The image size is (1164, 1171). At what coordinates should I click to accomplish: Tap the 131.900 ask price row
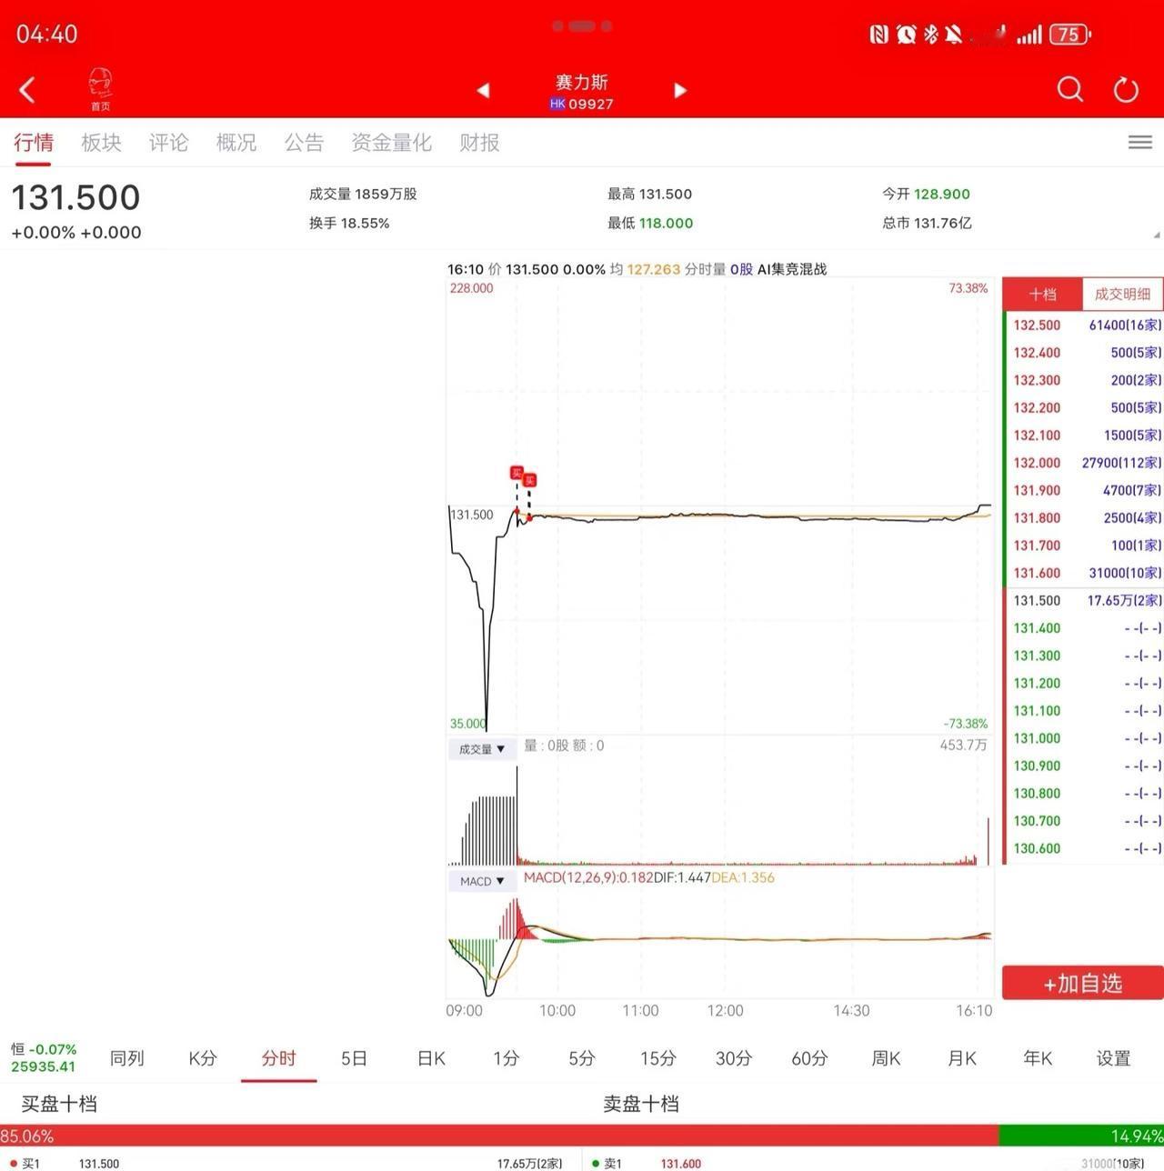click(x=1084, y=490)
